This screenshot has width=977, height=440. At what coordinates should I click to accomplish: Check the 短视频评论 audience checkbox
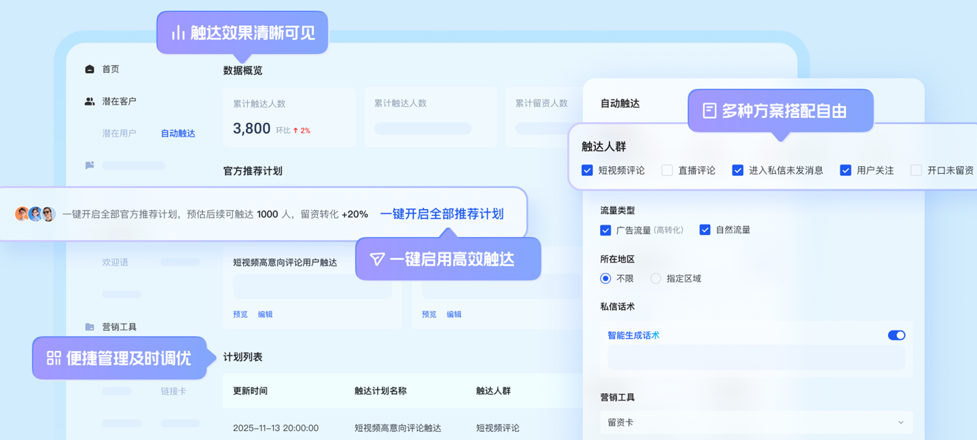(587, 170)
